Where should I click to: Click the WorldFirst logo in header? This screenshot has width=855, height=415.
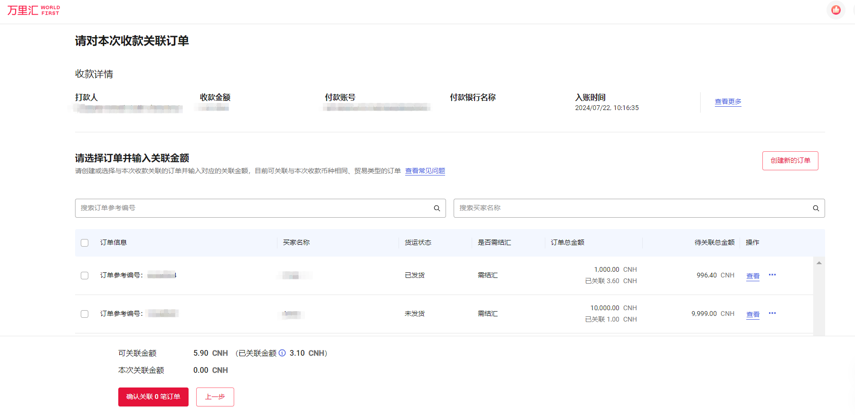[33, 10]
